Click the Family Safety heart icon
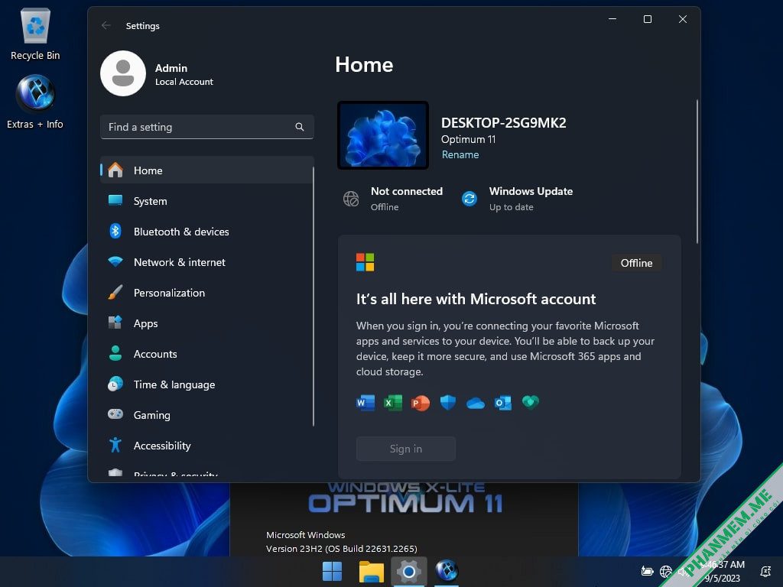 pos(531,402)
